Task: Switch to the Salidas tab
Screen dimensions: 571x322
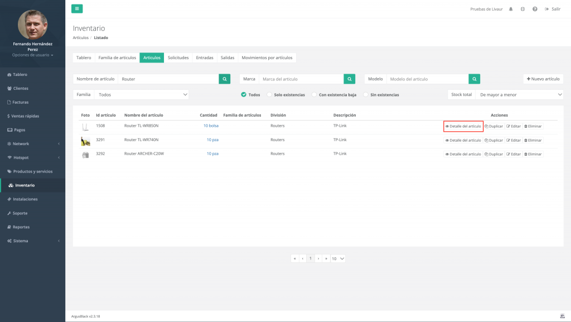Action: [x=228, y=57]
